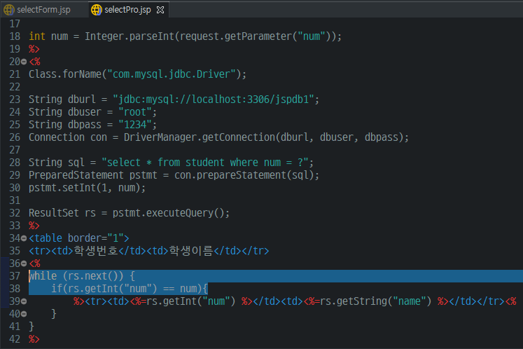Click 'pstmt.executeQuery()' on line 32
This screenshot has width=523, height=349.
[x=169, y=213]
